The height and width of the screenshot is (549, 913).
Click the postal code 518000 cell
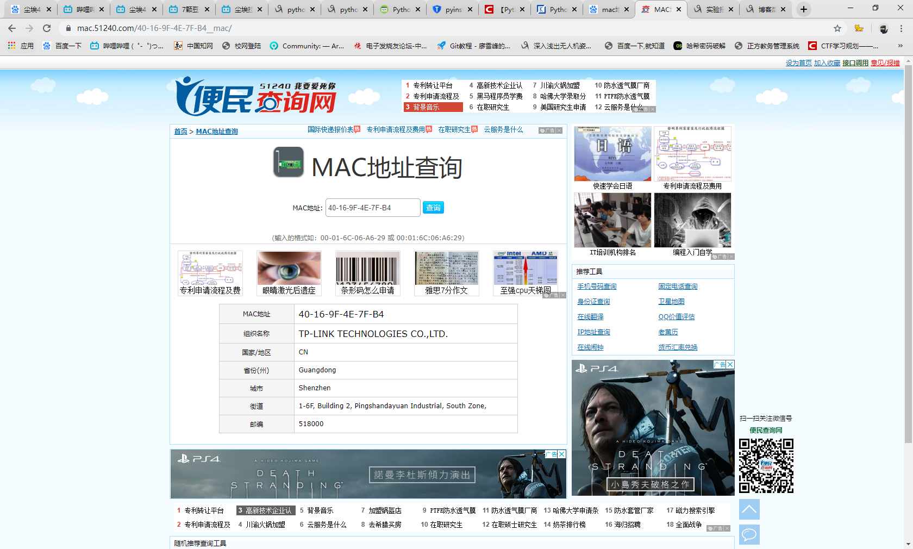[406, 424]
